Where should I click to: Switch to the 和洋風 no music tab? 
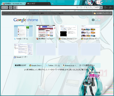13,4
